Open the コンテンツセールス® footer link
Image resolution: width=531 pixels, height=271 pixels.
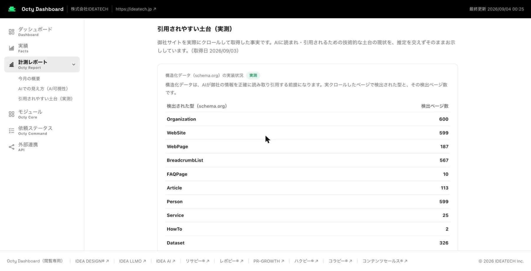pyautogui.click(x=385, y=261)
